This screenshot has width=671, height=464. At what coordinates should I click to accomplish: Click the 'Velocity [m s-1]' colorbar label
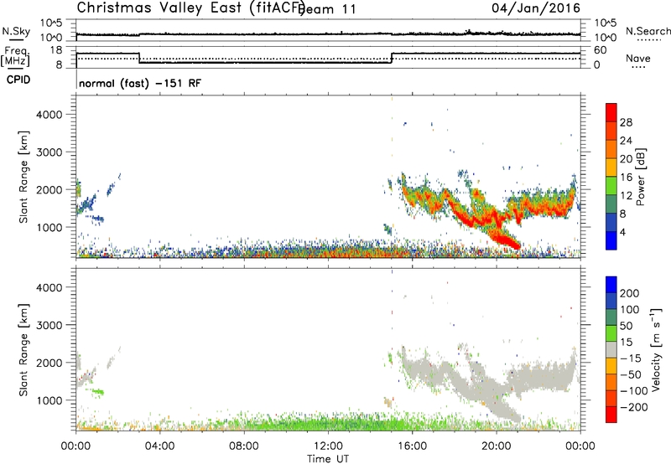[x=657, y=349]
